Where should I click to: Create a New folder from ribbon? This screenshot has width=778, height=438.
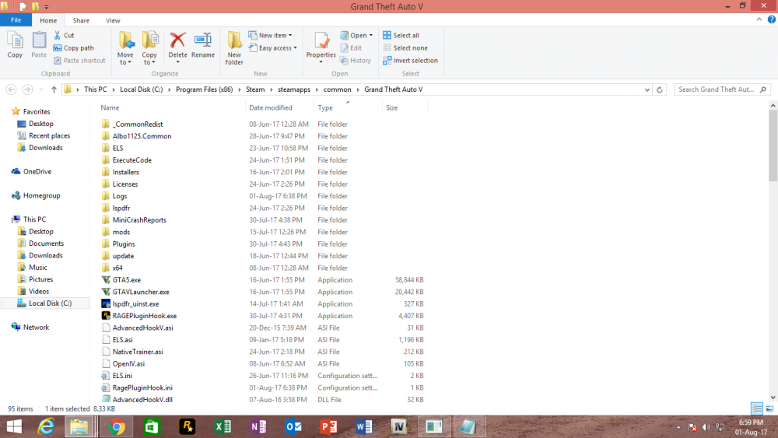click(x=234, y=47)
